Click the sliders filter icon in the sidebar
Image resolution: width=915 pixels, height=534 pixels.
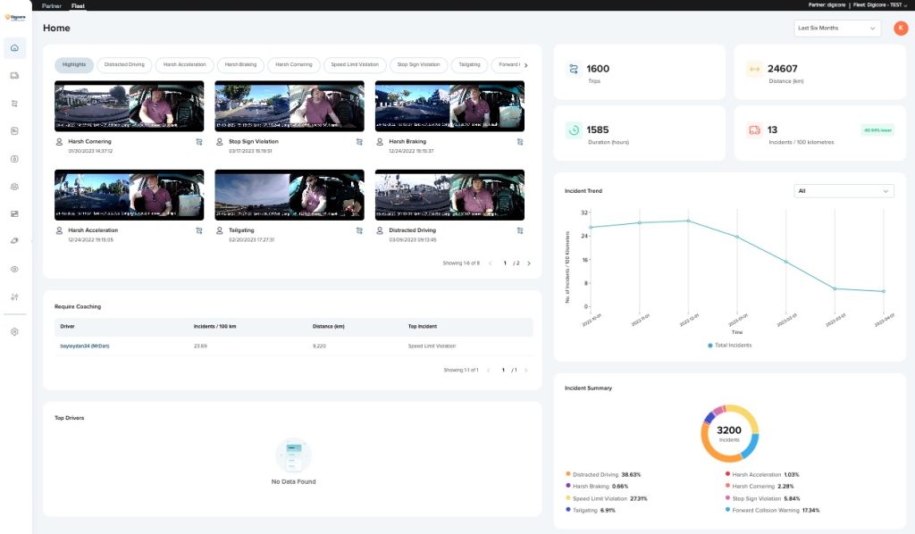(13, 296)
